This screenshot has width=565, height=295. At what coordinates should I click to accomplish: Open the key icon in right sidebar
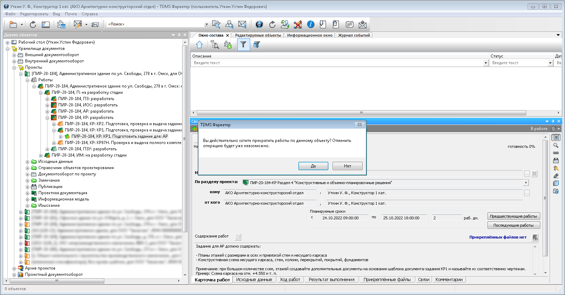(x=556, y=168)
